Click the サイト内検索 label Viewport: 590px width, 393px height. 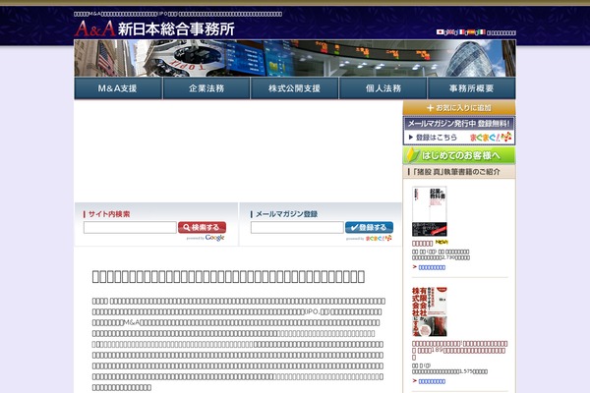click(x=109, y=214)
